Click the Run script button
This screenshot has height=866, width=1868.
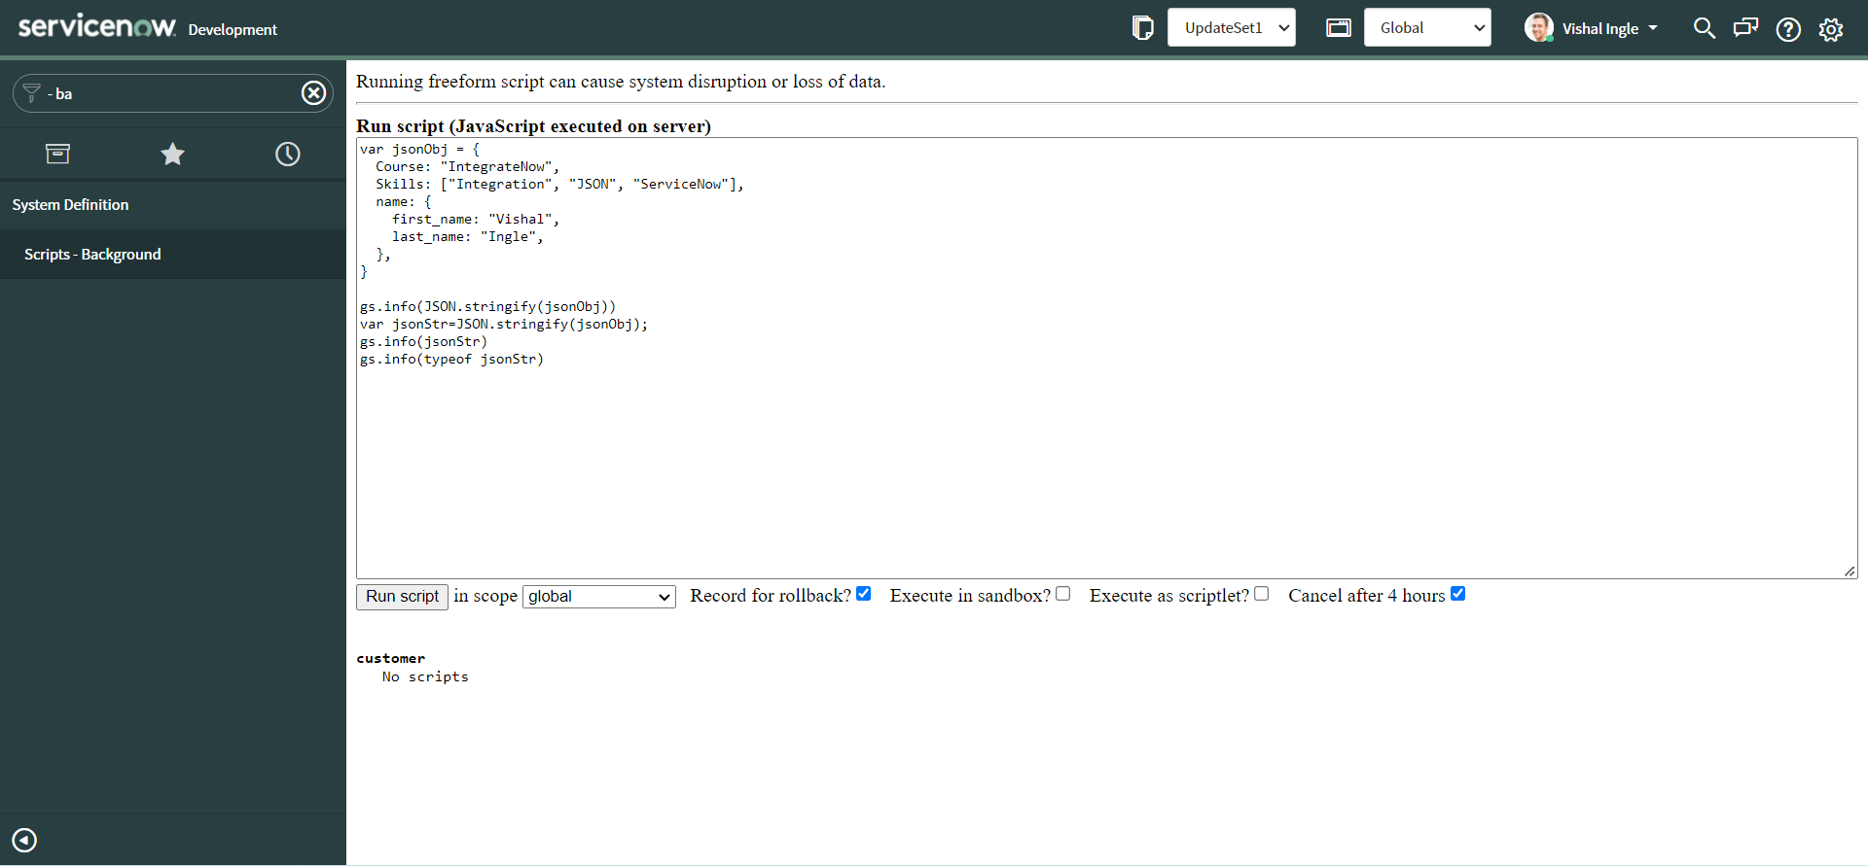coord(402,597)
